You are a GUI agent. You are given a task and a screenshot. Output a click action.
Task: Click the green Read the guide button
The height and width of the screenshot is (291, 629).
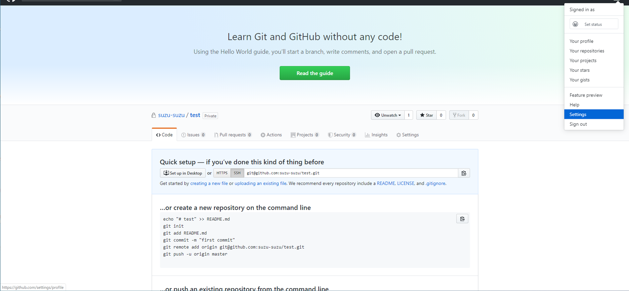pyautogui.click(x=315, y=73)
